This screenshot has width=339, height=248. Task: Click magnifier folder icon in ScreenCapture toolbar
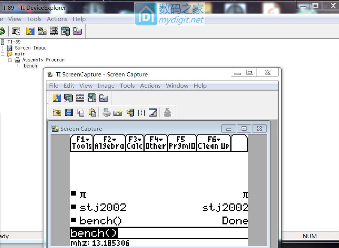[x=103, y=98]
